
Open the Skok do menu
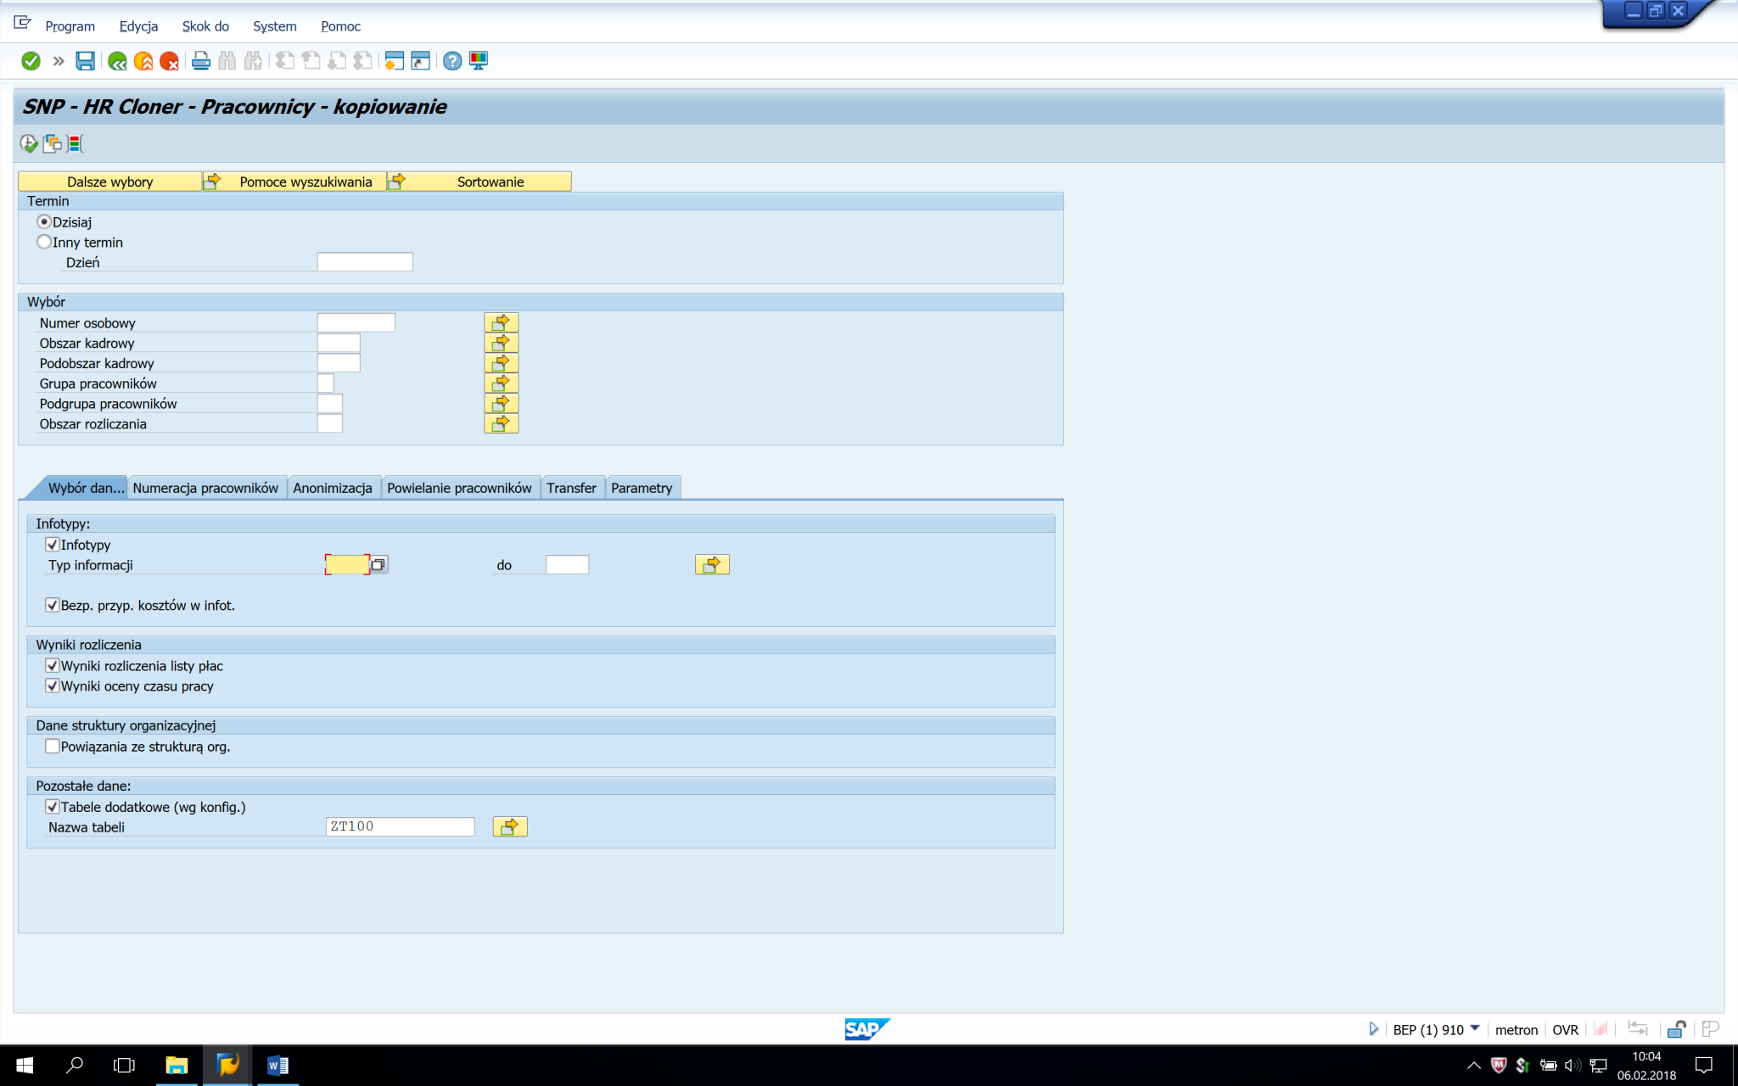pyautogui.click(x=205, y=26)
